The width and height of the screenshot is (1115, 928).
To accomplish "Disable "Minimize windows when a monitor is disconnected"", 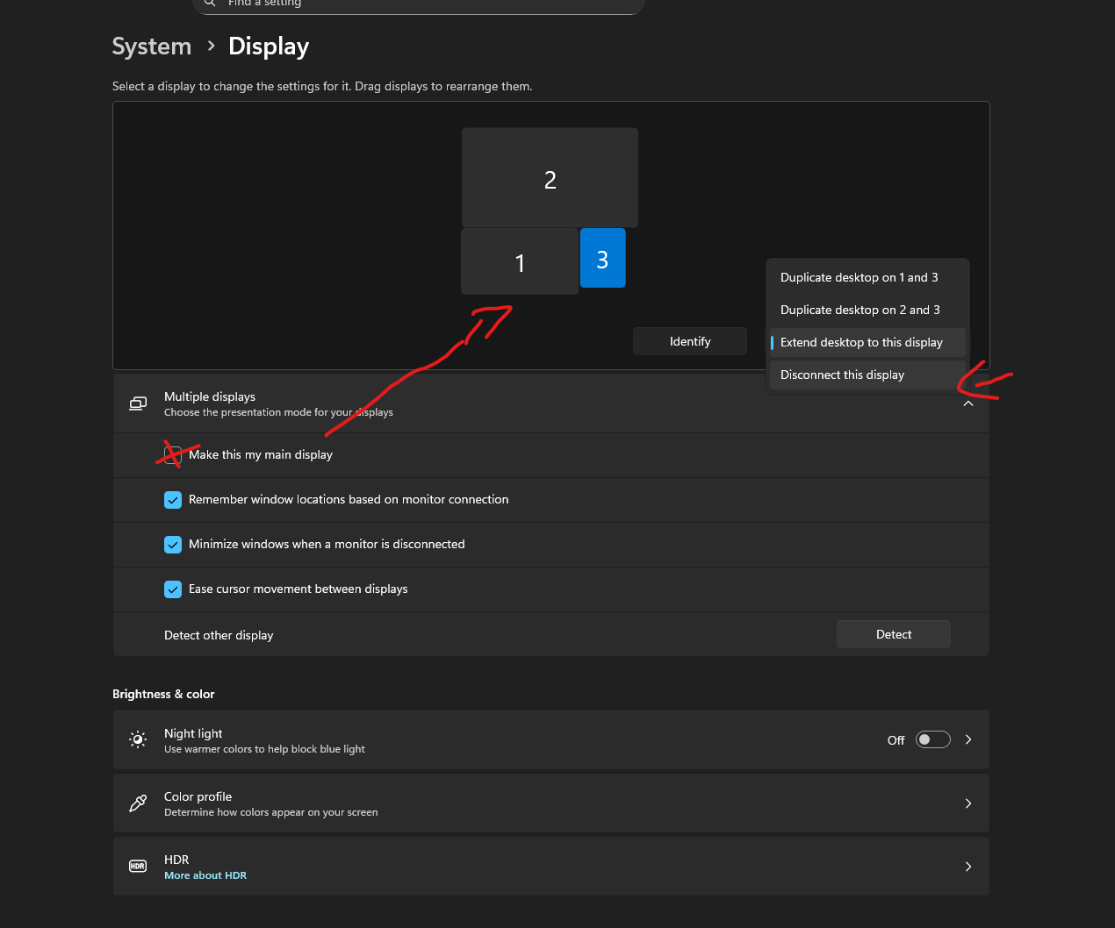I will [173, 544].
